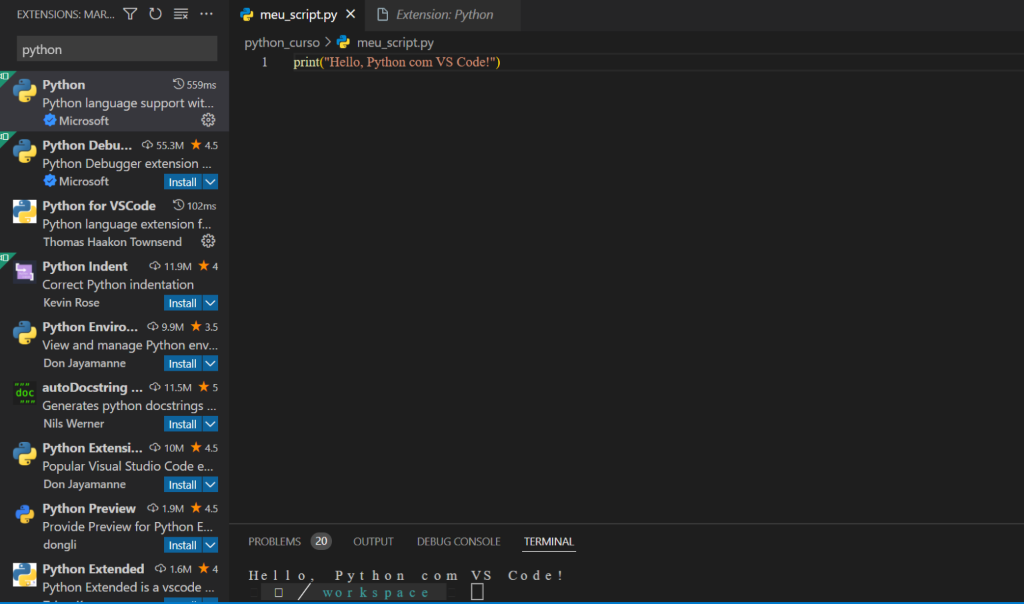1024x604 pixels.
Task: Select the Python Extension Pack icon
Action: coord(25,454)
